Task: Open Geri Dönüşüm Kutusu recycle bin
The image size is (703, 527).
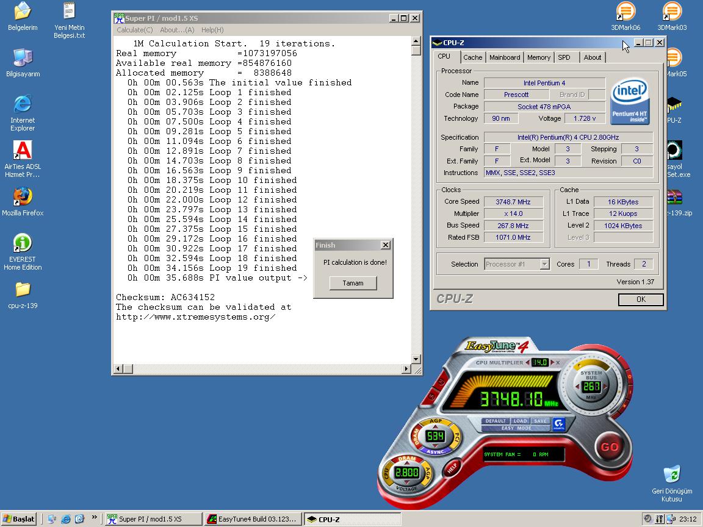Action: click(672, 484)
